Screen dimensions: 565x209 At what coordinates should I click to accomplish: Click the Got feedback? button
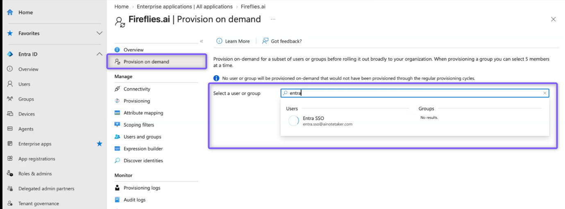282,41
